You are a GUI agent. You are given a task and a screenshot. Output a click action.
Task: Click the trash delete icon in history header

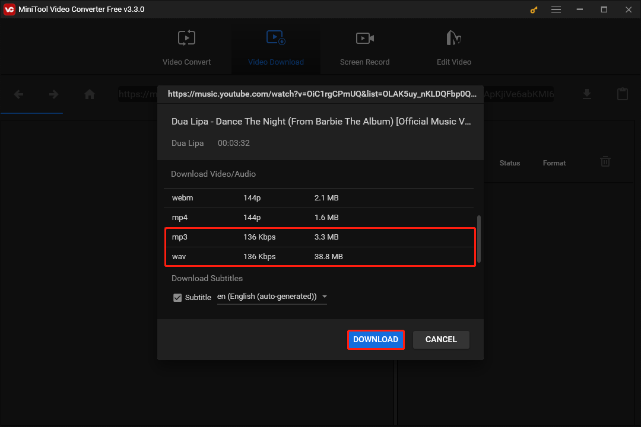tap(605, 161)
